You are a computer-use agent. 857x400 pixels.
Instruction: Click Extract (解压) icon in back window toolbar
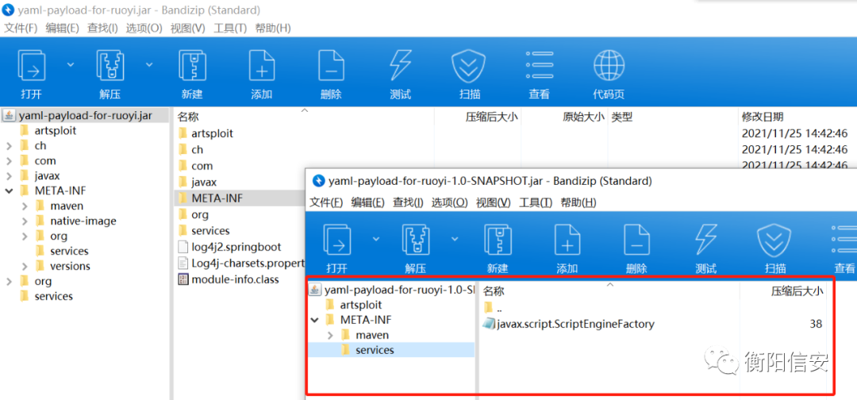pyautogui.click(x=110, y=66)
